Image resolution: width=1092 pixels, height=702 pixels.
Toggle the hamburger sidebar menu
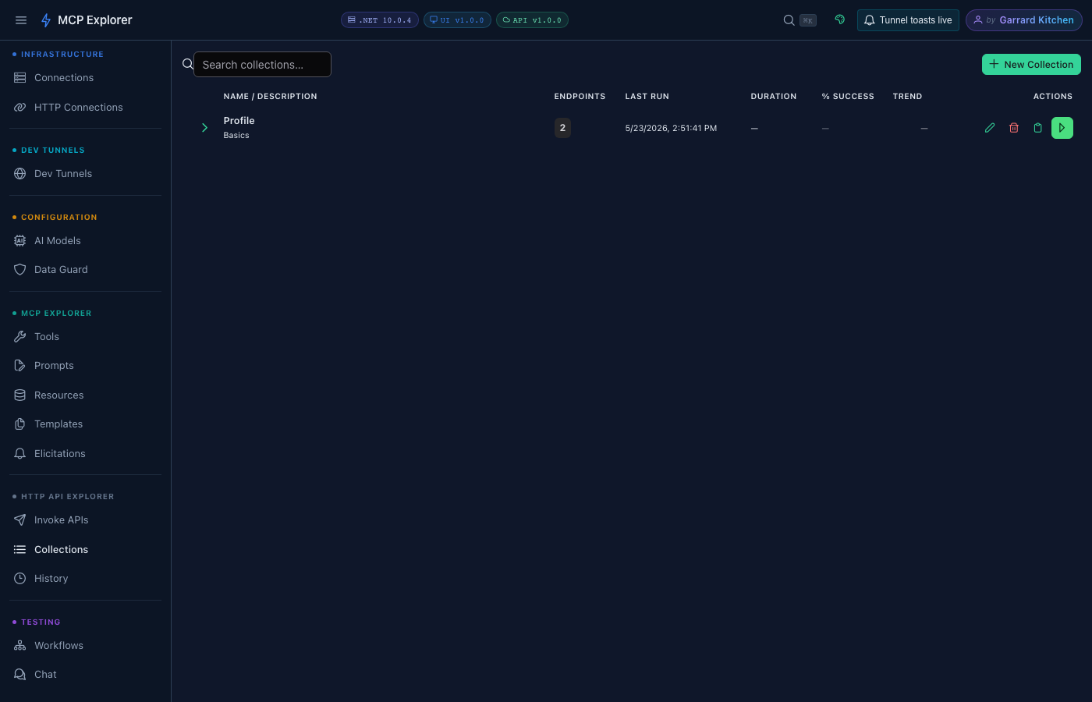(x=21, y=20)
